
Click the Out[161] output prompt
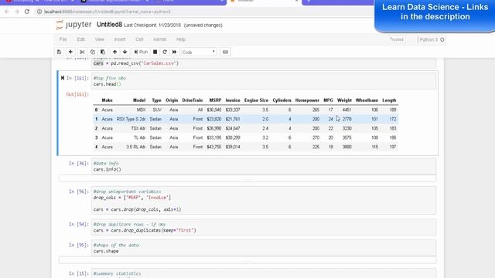pyautogui.click(x=77, y=94)
